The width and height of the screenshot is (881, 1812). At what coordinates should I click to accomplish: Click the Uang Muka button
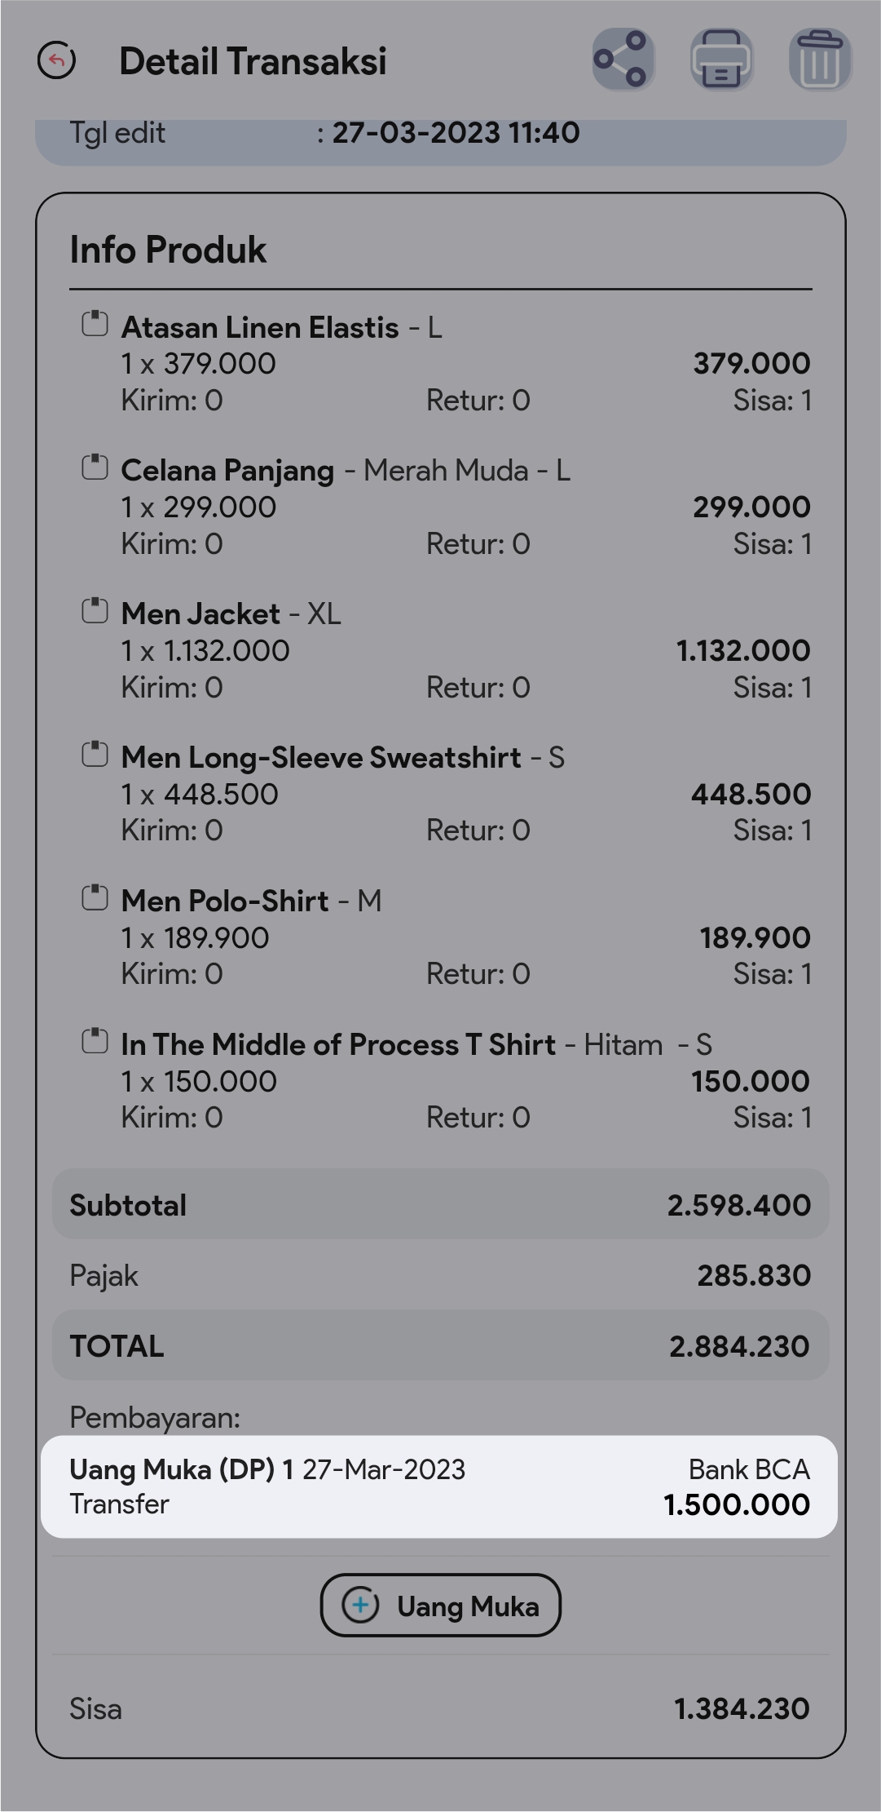[x=440, y=1606]
